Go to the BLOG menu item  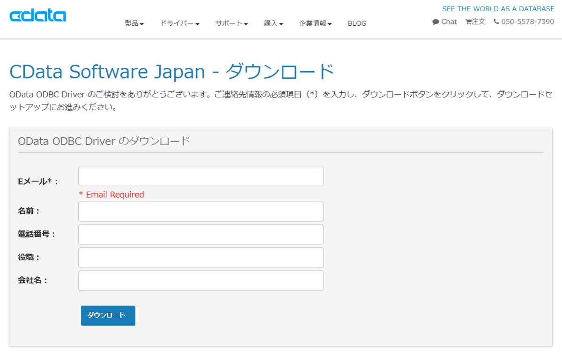click(357, 23)
